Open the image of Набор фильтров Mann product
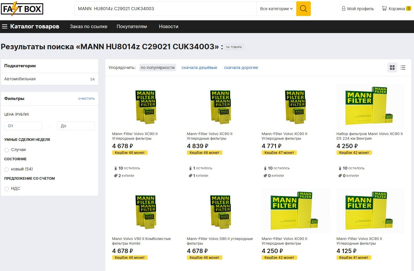 370,106
